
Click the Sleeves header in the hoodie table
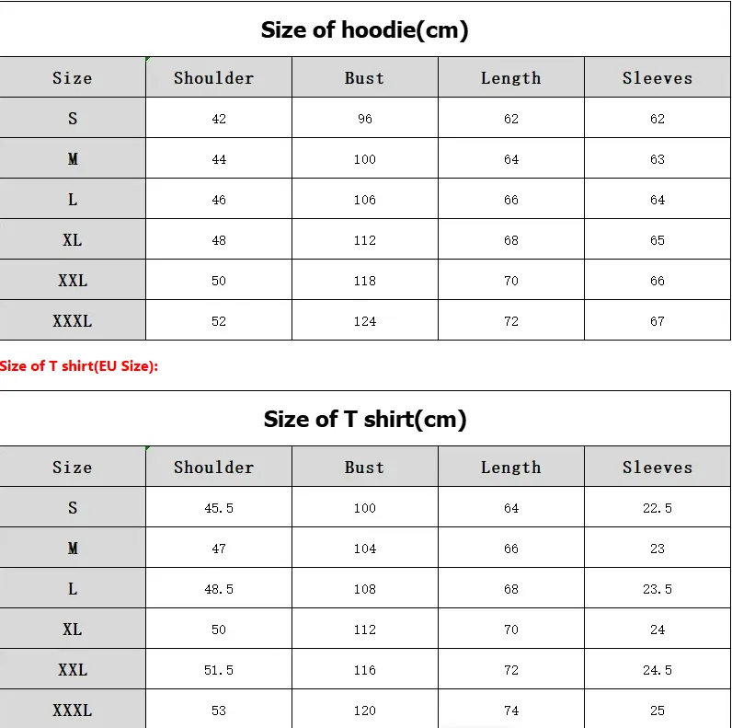657,78
